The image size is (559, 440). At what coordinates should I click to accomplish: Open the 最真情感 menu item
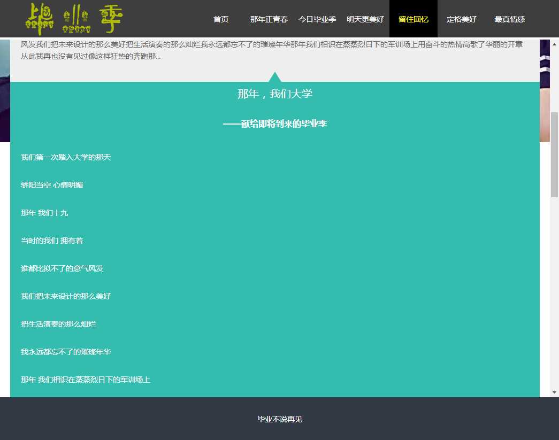point(509,19)
